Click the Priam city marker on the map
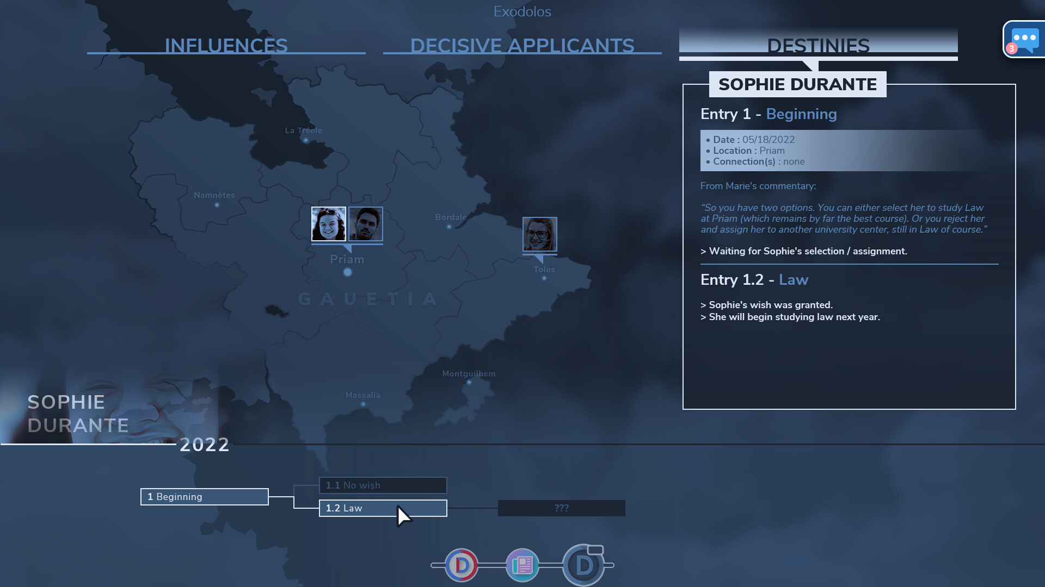Screen dimensions: 1045x587 click(347, 272)
